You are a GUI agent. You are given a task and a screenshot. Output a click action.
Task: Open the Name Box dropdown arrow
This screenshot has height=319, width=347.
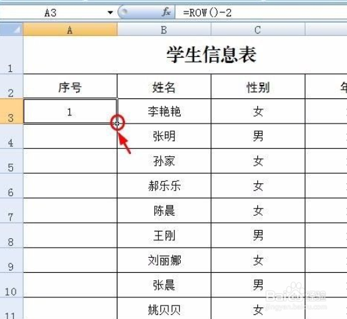110,12
